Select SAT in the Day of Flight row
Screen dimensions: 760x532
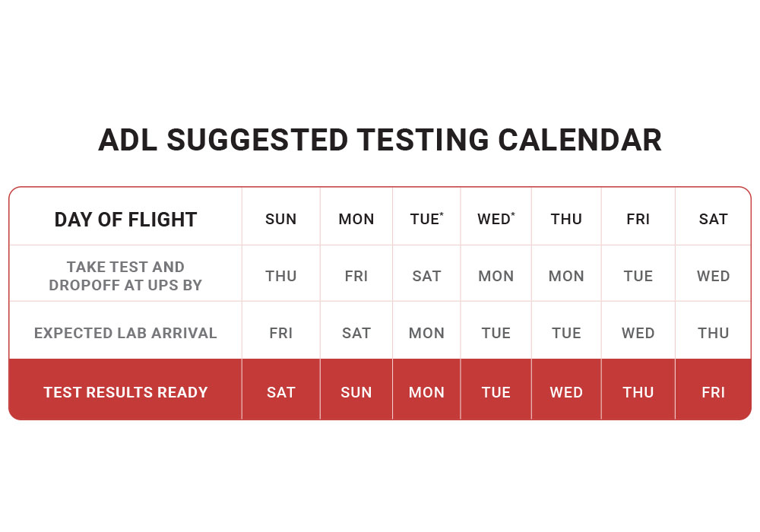713,219
